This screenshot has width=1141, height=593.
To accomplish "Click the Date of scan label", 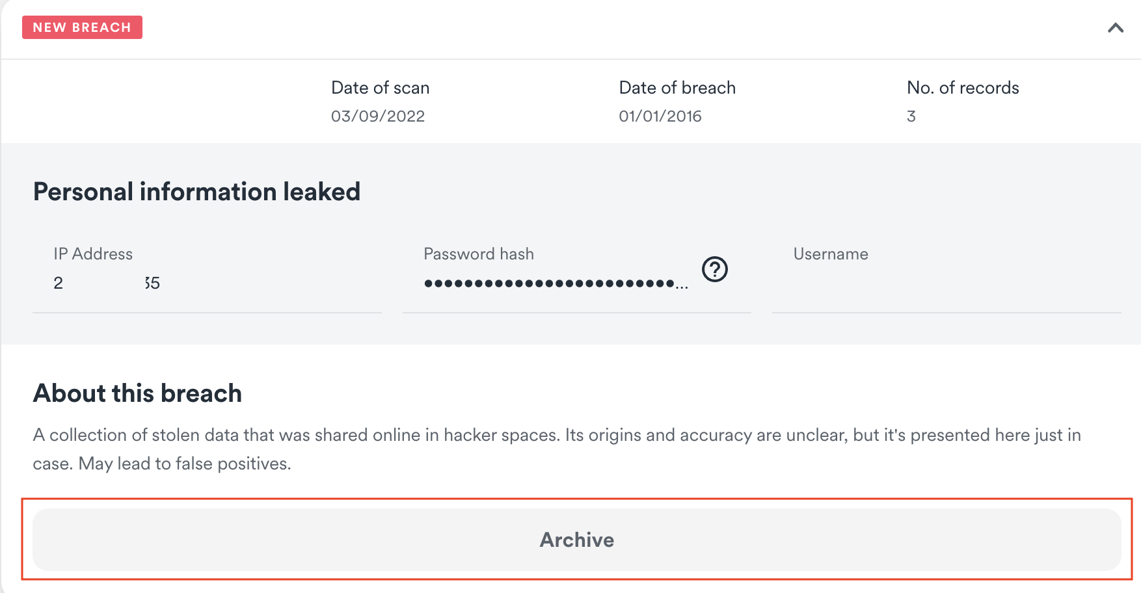I will (x=380, y=88).
